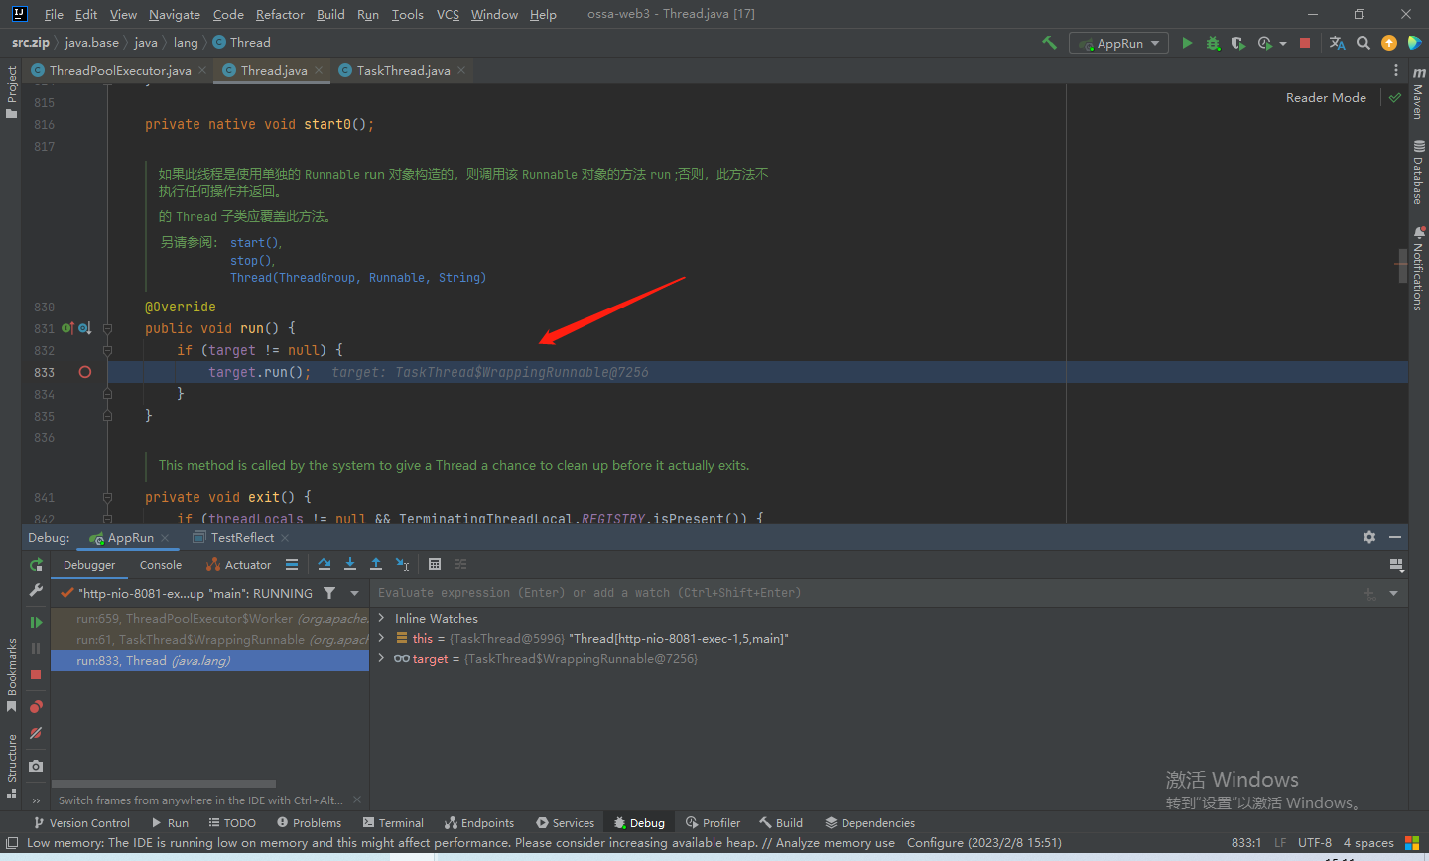The width and height of the screenshot is (1429, 861).
Task: Click the Threads list icon beside Actuator
Action: point(292,564)
